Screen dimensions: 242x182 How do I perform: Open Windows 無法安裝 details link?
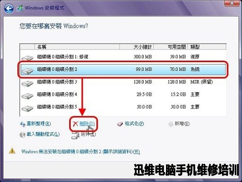(80, 151)
